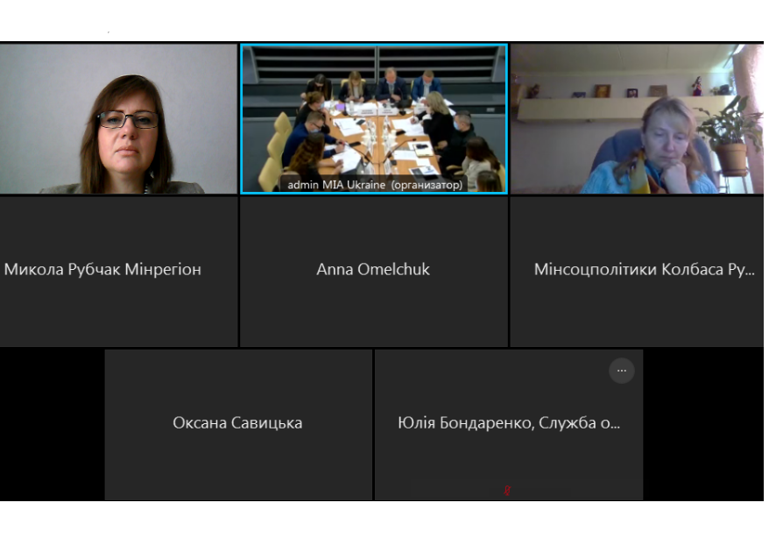Click the 'Юлія Бондаренко, Служба о...' name text
Image resolution: width=769 pixels, height=538 pixels.
tap(509, 422)
